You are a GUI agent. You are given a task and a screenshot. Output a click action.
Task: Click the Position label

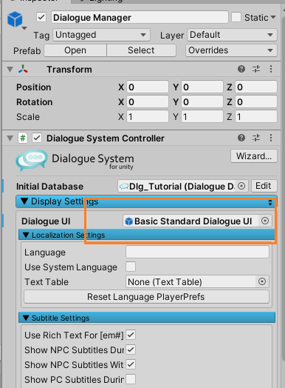(x=33, y=87)
